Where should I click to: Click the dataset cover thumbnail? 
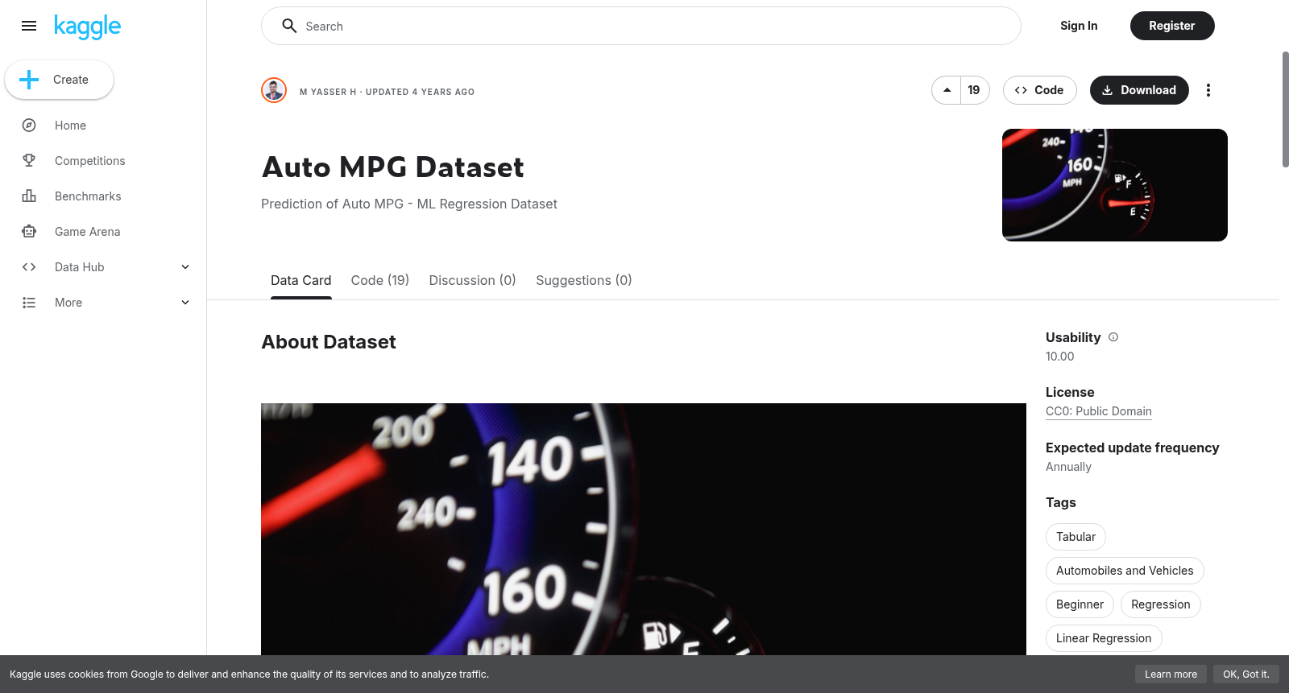click(1115, 185)
